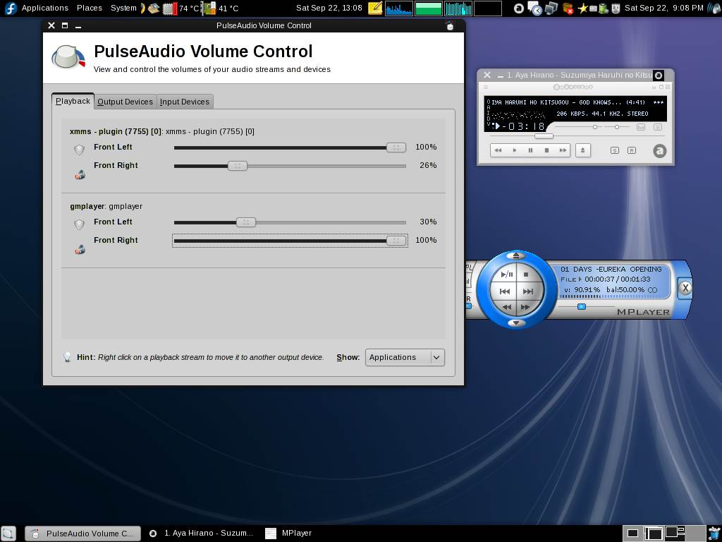
Task: Click MPlayer down arrow on ring
Action: tap(516, 323)
